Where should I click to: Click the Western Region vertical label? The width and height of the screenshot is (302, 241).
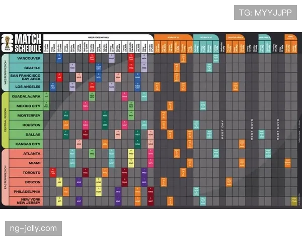coord(5,72)
